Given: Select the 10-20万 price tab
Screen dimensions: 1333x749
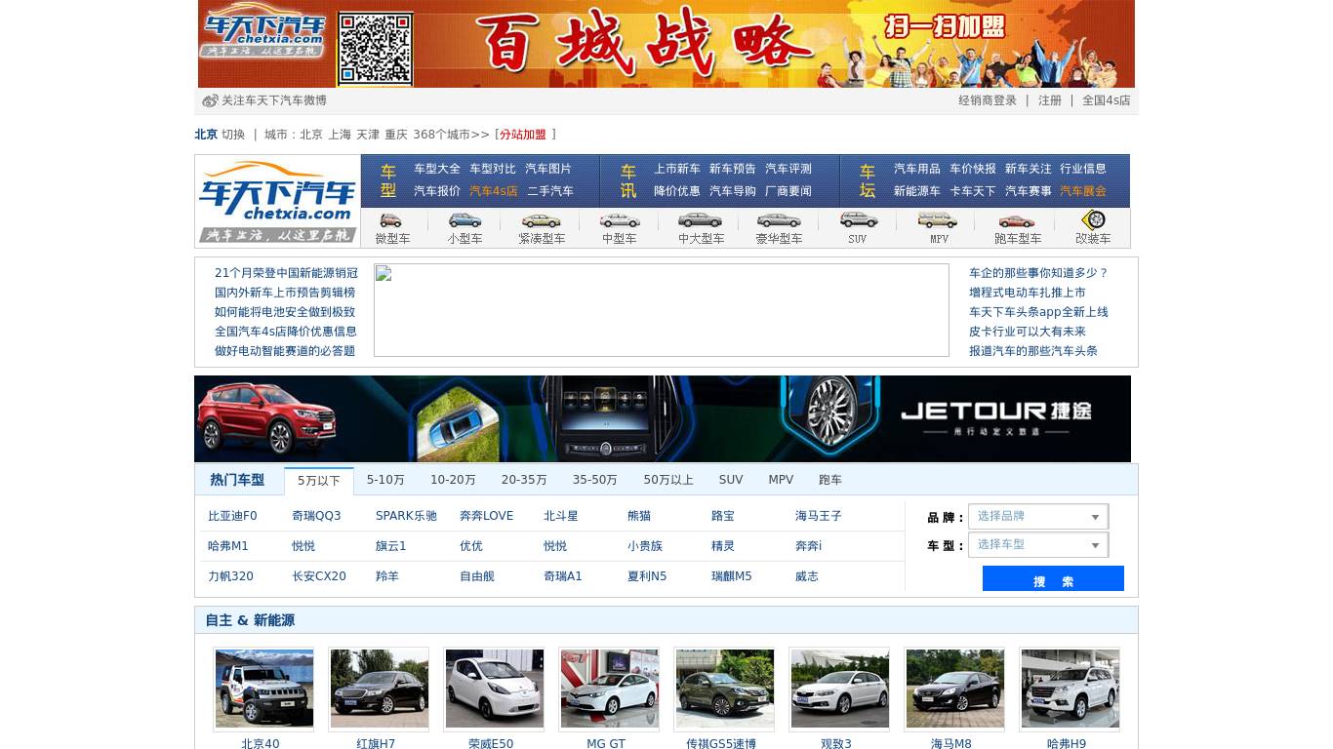Looking at the screenshot, I should point(453,480).
